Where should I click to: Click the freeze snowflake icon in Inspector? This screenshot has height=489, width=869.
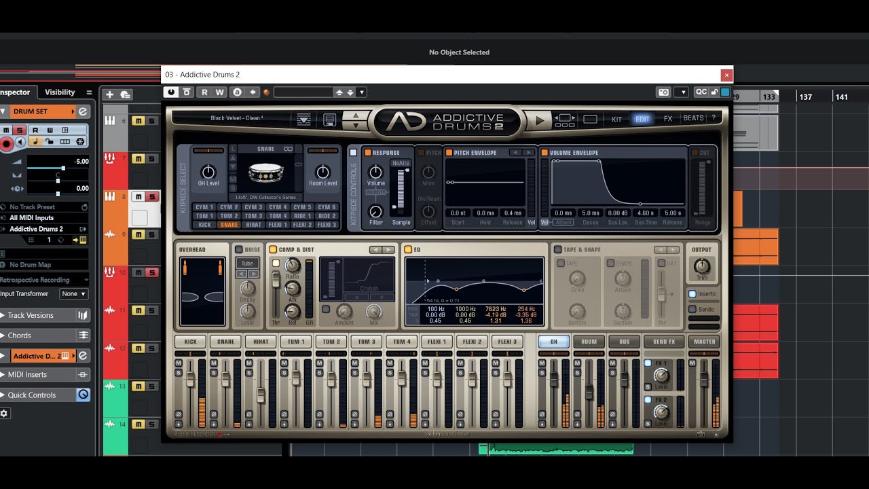pyautogui.click(x=80, y=142)
